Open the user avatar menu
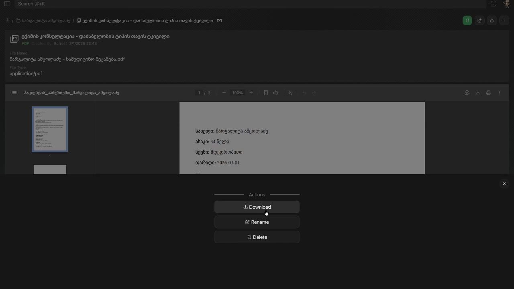The image size is (514, 289). tap(506, 4)
